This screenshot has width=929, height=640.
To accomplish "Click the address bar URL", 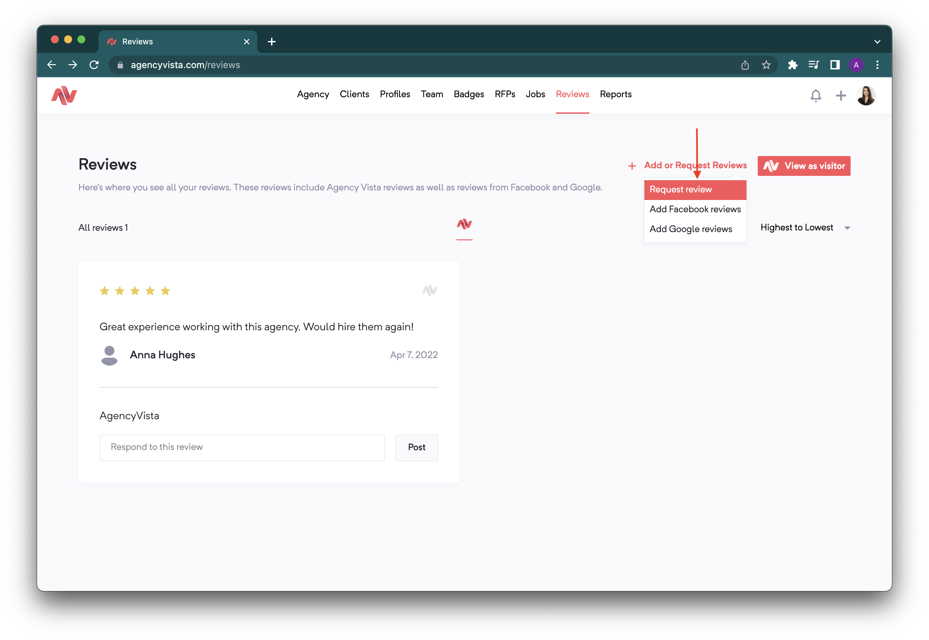I will [185, 65].
